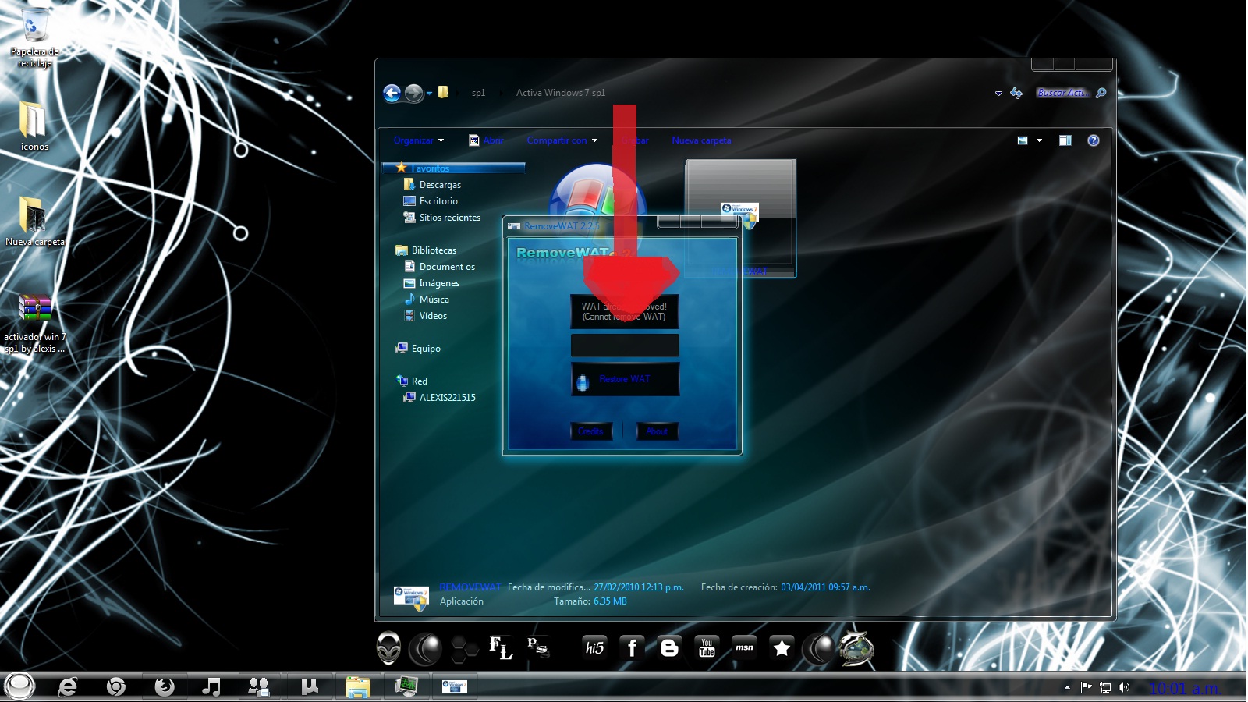
Task: Click the Alienware alien head dock icon
Action: [388, 648]
